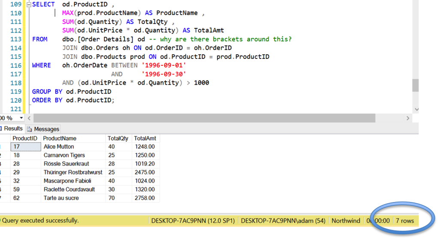Select the Alice Mutton cell
The width and height of the screenshot is (438, 239).
[73, 147]
